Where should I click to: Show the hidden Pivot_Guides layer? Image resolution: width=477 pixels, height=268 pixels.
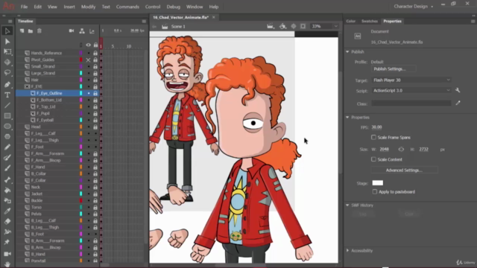point(88,60)
